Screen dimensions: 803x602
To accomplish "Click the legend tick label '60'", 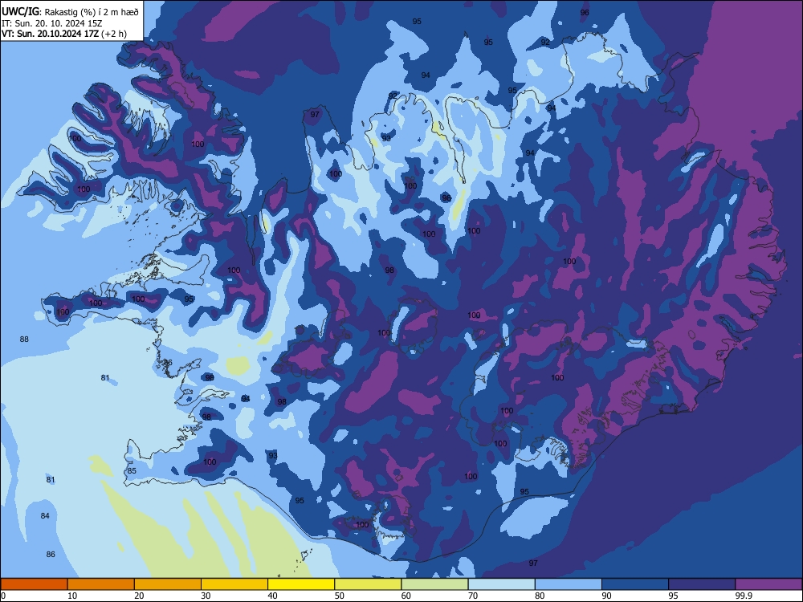I will coord(406,596).
